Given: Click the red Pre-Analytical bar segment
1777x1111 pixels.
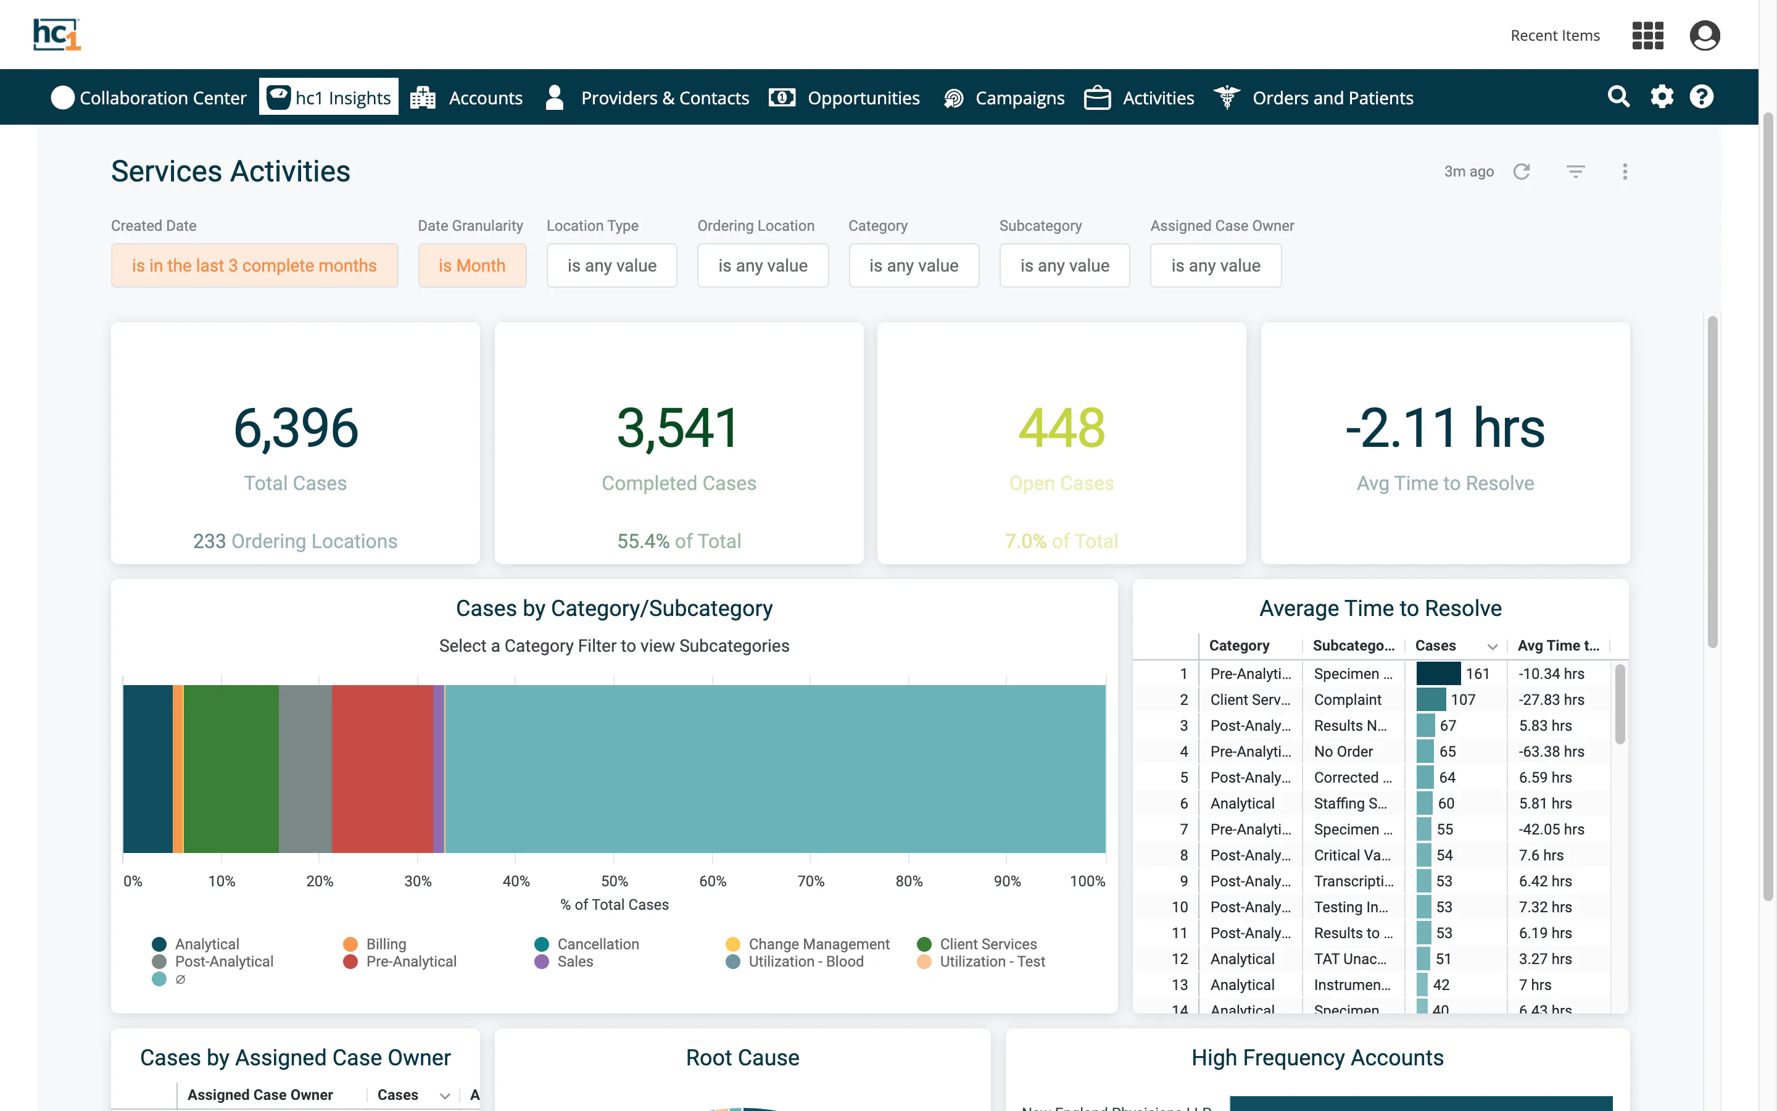Looking at the screenshot, I should (x=382, y=768).
